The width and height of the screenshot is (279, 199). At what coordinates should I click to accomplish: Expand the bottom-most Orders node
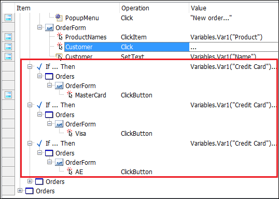click(20, 191)
